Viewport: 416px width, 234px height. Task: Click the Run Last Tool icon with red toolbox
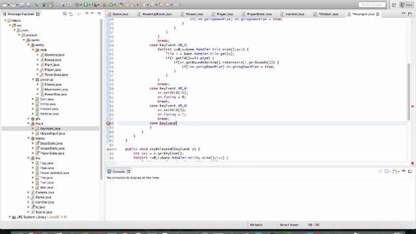94,5
